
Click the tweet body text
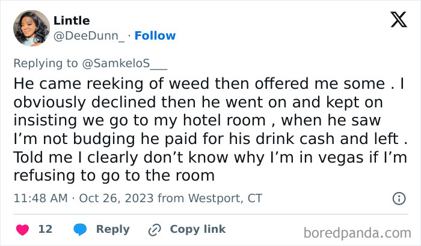[204, 128]
